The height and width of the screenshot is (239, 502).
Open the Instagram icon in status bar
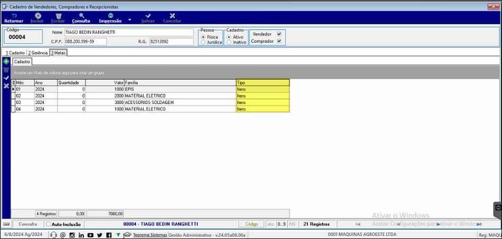(72, 235)
